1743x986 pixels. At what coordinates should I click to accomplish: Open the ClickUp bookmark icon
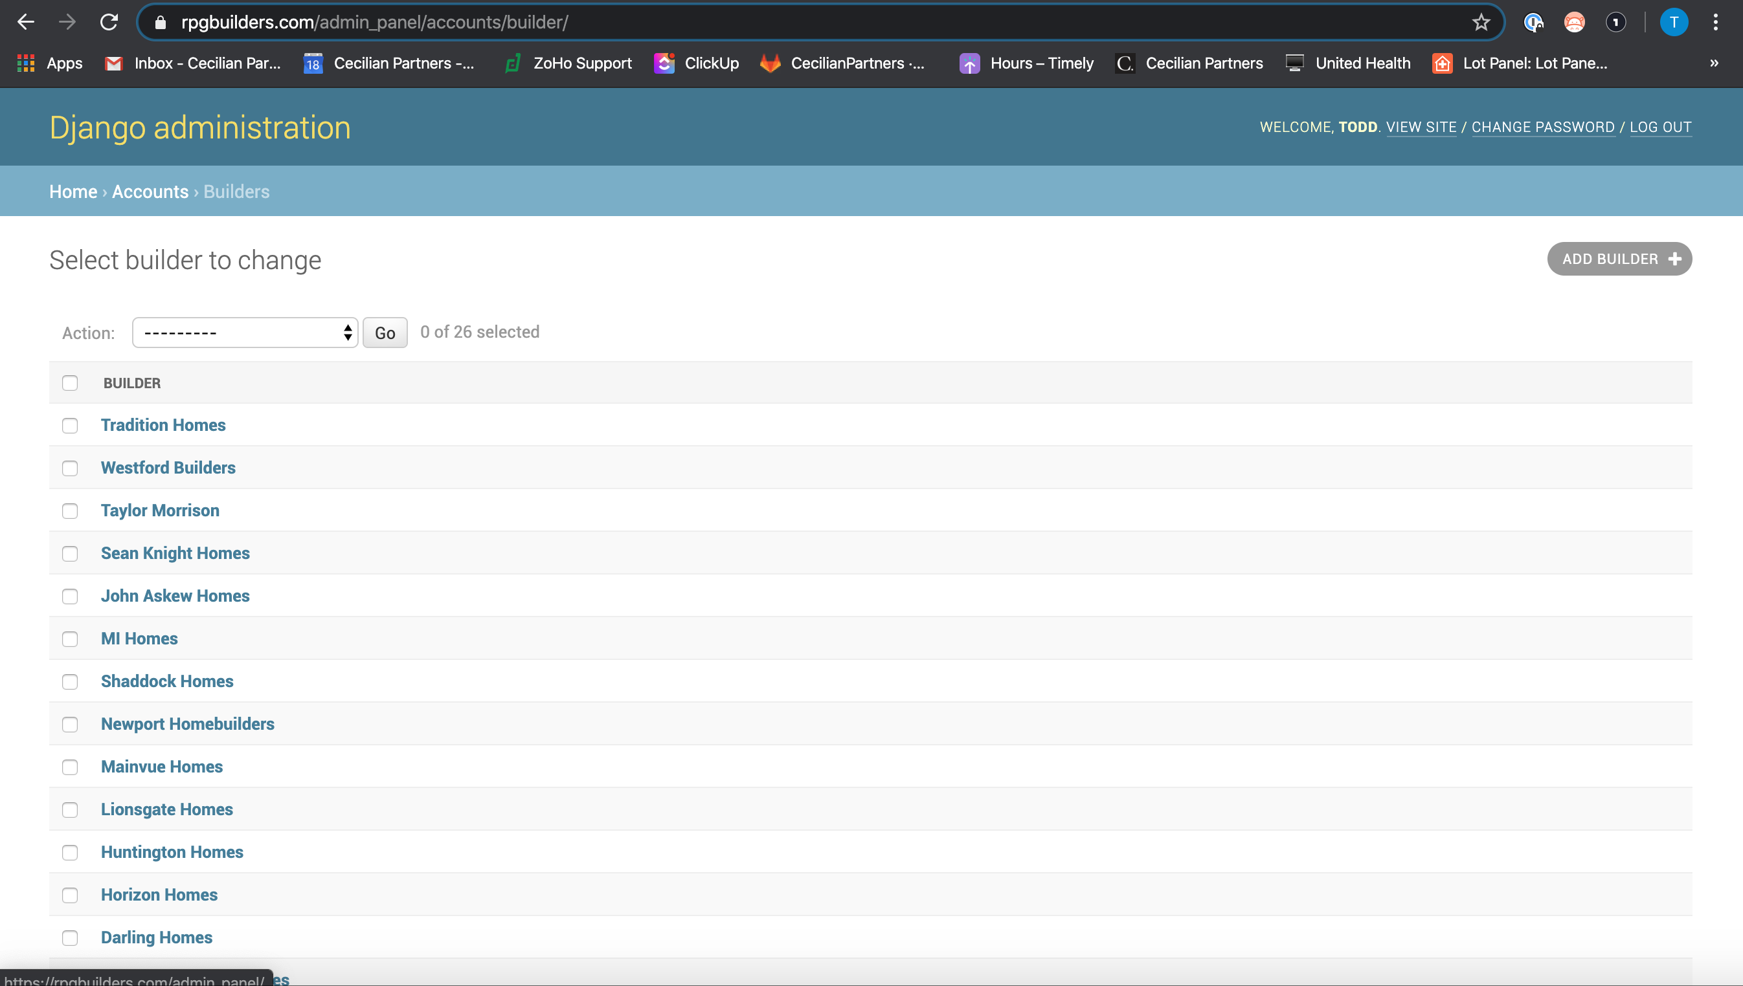click(664, 63)
